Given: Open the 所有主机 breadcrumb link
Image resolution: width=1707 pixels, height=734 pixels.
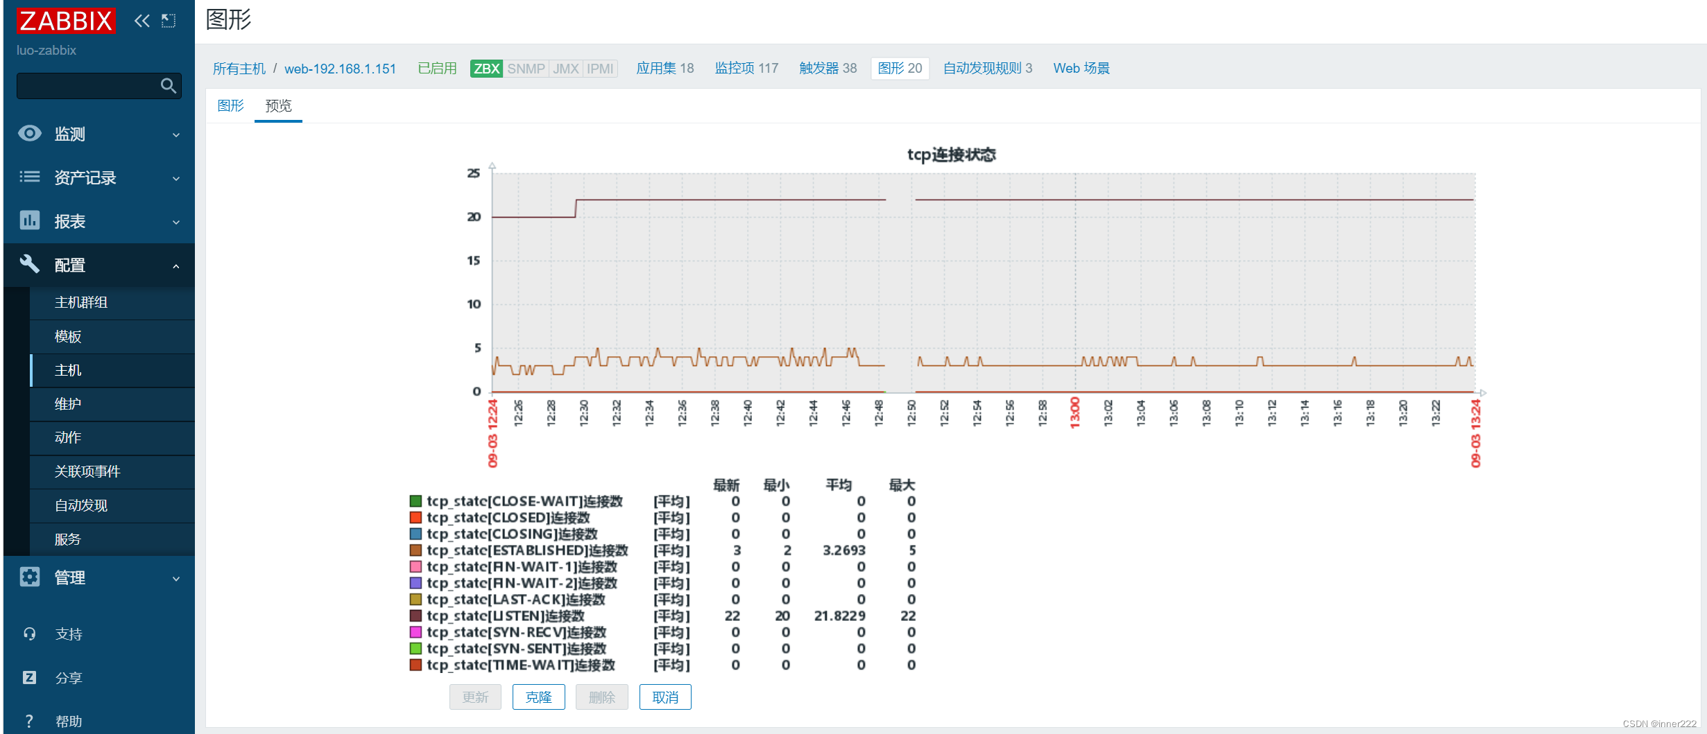Looking at the screenshot, I should (x=239, y=69).
